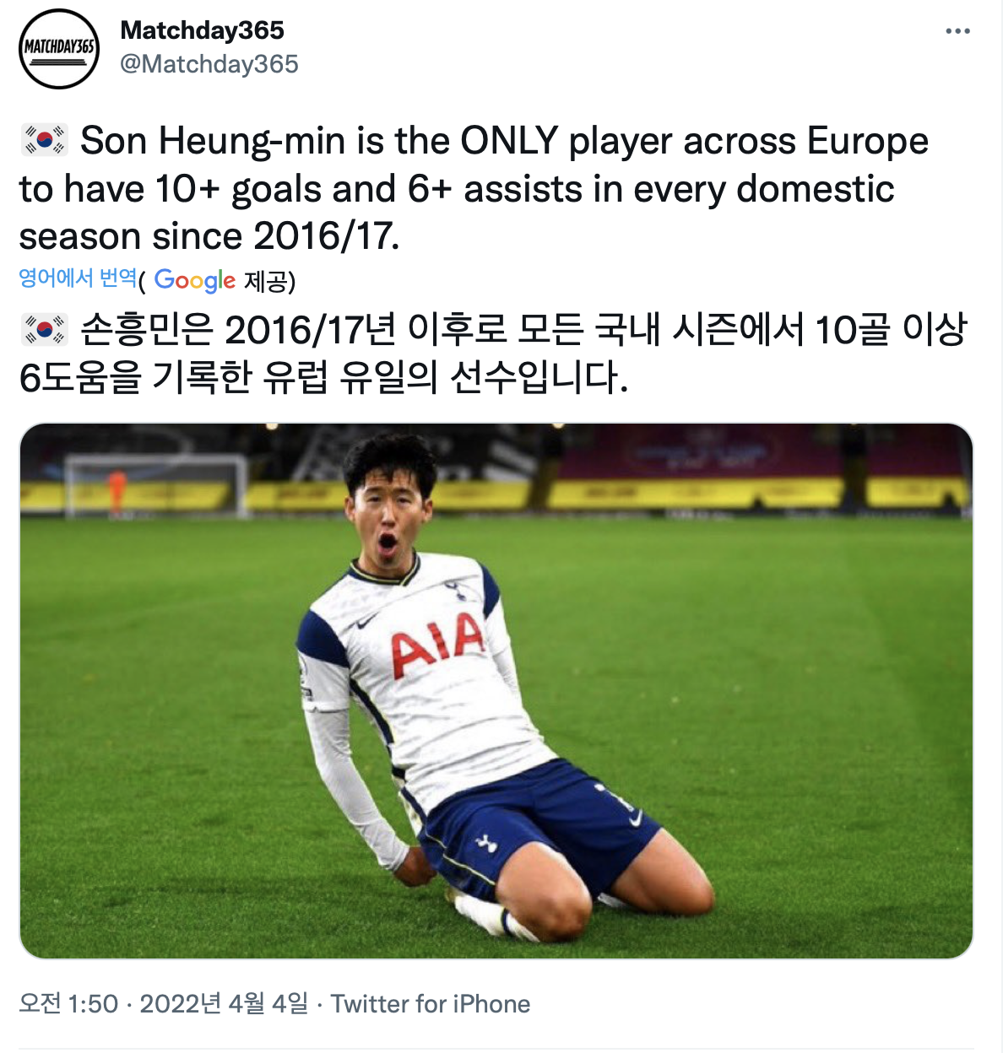Click the Tottenham crest on the navy shorts
Screen dimensions: 1003x1053
[486, 842]
